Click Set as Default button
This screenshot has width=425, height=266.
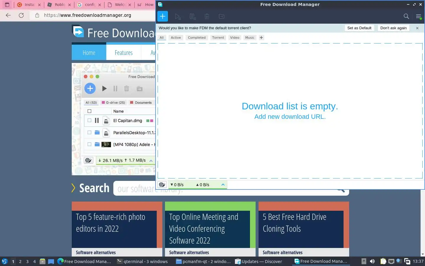pyautogui.click(x=359, y=28)
